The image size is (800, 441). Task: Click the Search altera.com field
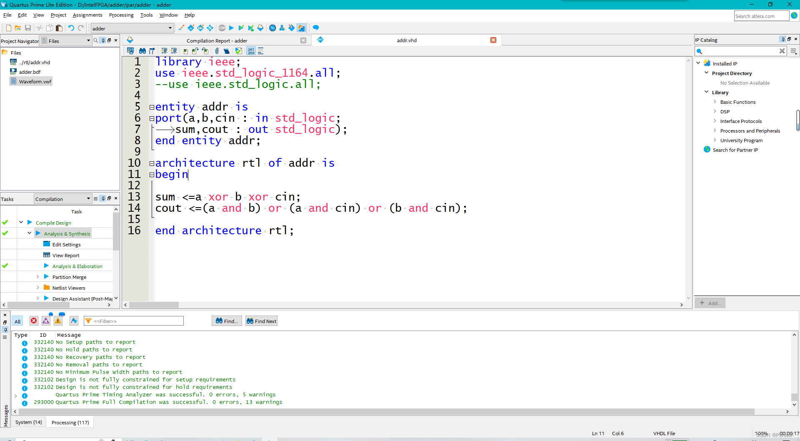(761, 16)
